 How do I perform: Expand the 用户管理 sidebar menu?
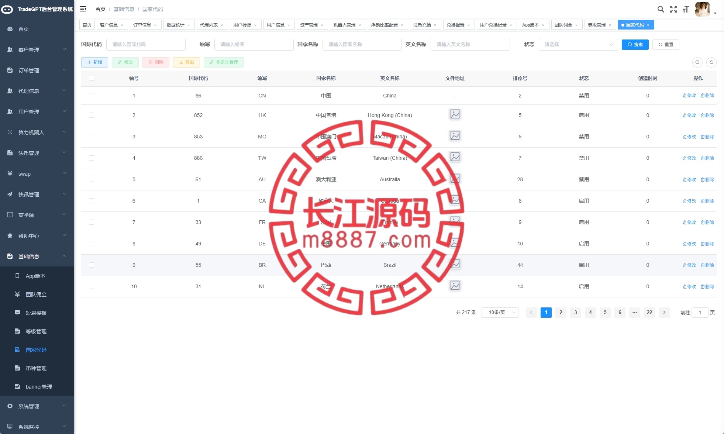pyautogui.click(x=37, y=112)
